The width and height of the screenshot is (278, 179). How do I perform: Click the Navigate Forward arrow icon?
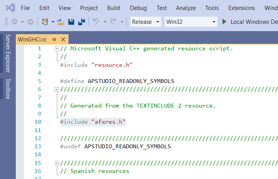(30, 22)
